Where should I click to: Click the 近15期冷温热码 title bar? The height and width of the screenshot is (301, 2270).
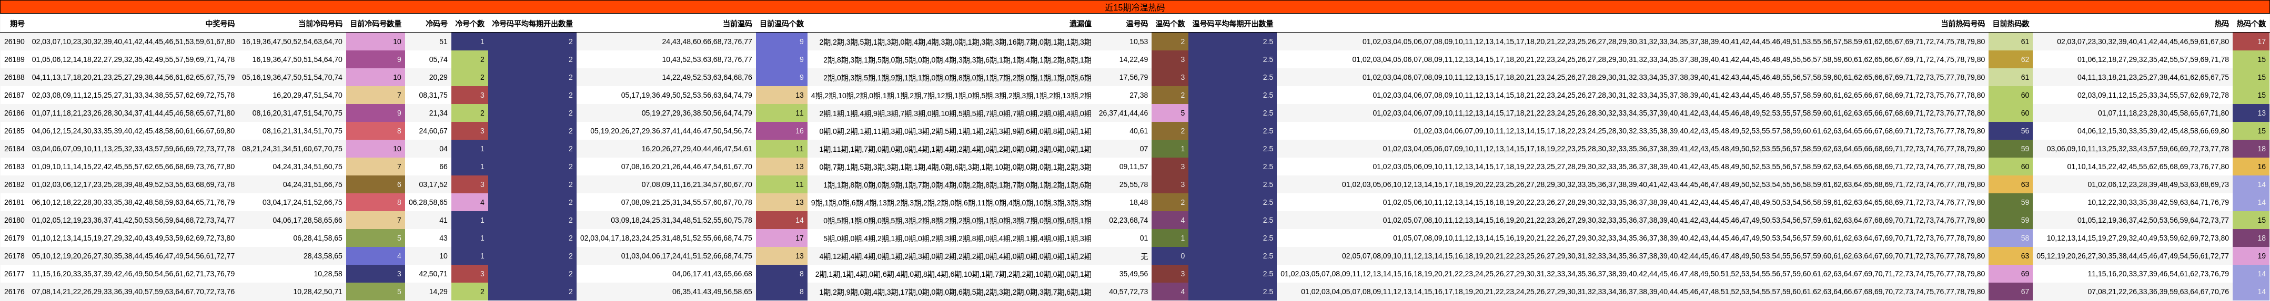click(x=1135, y=7)
